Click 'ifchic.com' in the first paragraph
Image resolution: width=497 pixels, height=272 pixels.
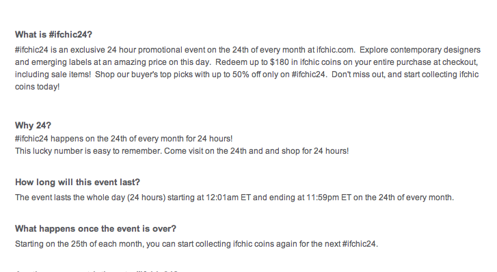[x=336, y=50]
